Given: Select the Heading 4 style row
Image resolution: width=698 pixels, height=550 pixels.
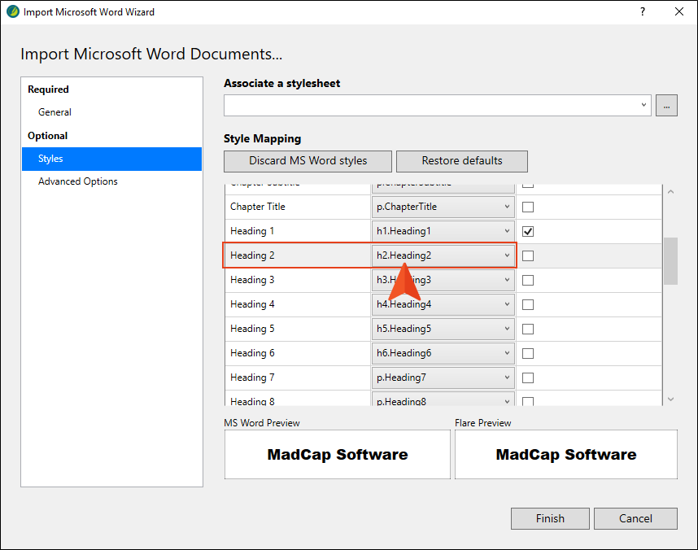Looking at the screenshot, I should coord(443,305).
